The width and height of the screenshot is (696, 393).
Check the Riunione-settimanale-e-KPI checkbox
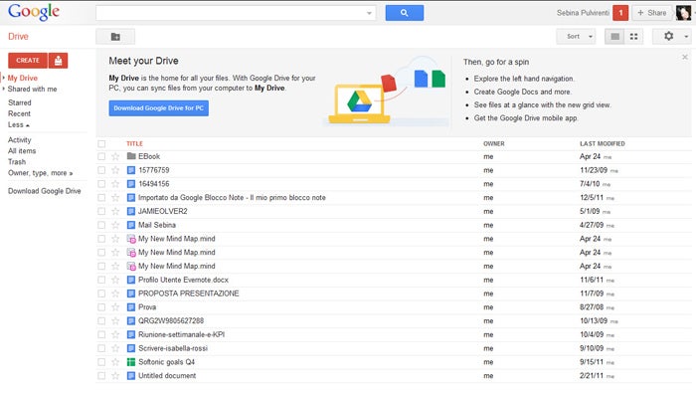click(101, 335)
